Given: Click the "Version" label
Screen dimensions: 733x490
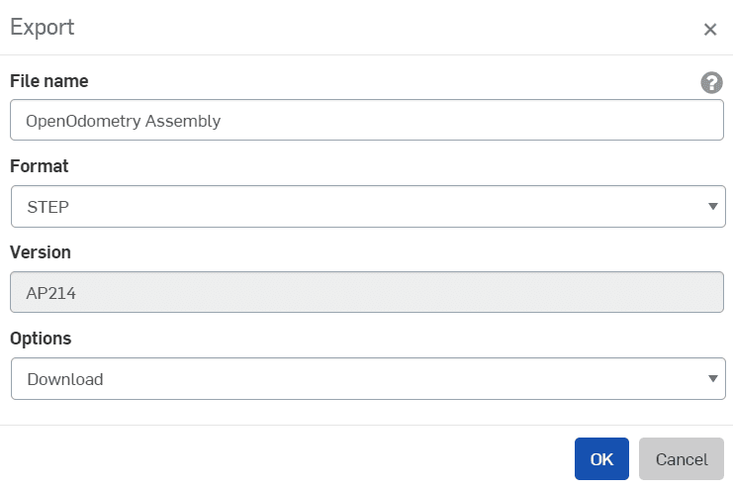Looking at the screenshot, I should point(41,252).
